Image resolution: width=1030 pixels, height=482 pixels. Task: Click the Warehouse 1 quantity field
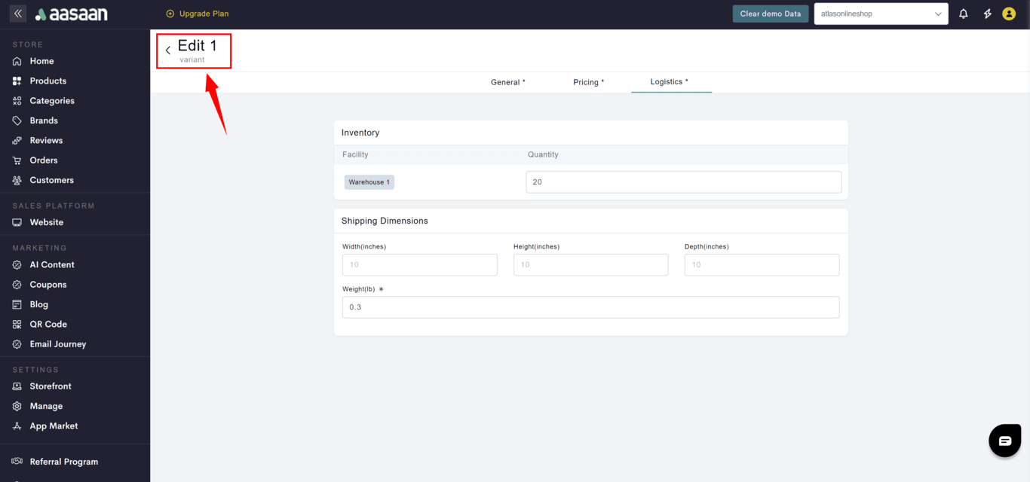pos(683,182)
